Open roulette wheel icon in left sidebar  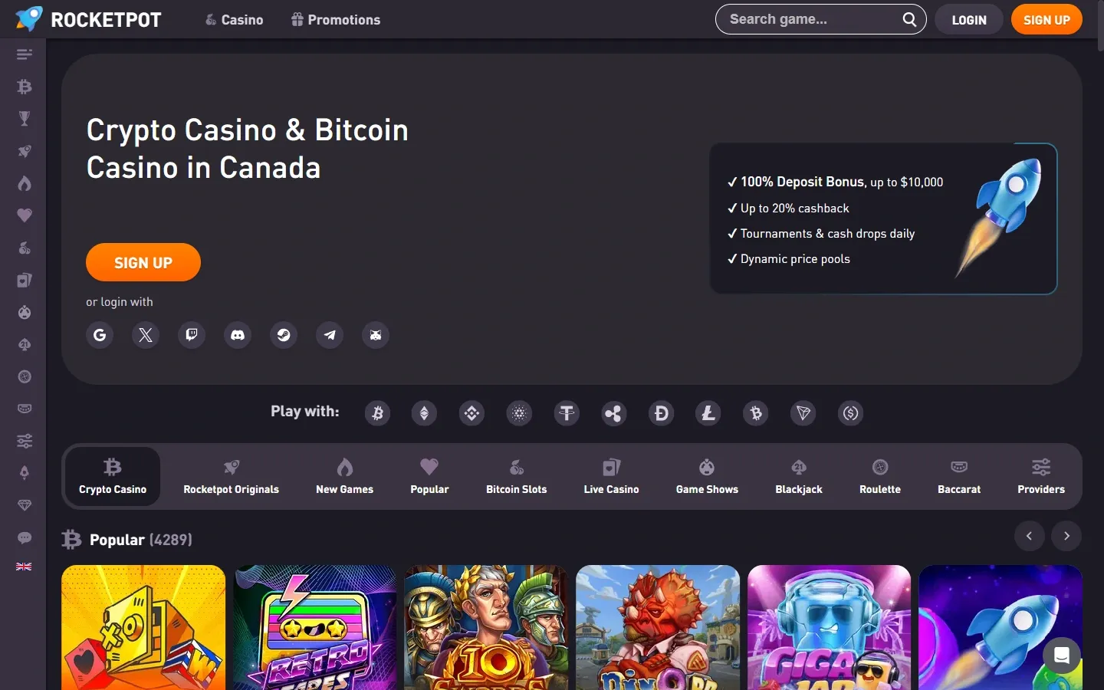25,376
